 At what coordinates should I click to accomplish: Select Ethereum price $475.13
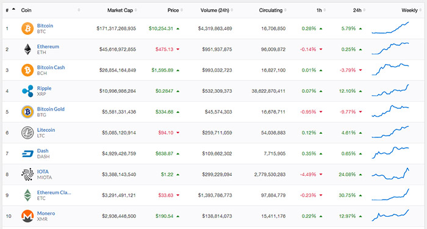point(164,49)
